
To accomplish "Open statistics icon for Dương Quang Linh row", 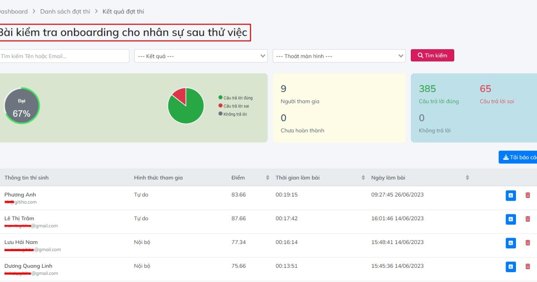I will (511, 266).
